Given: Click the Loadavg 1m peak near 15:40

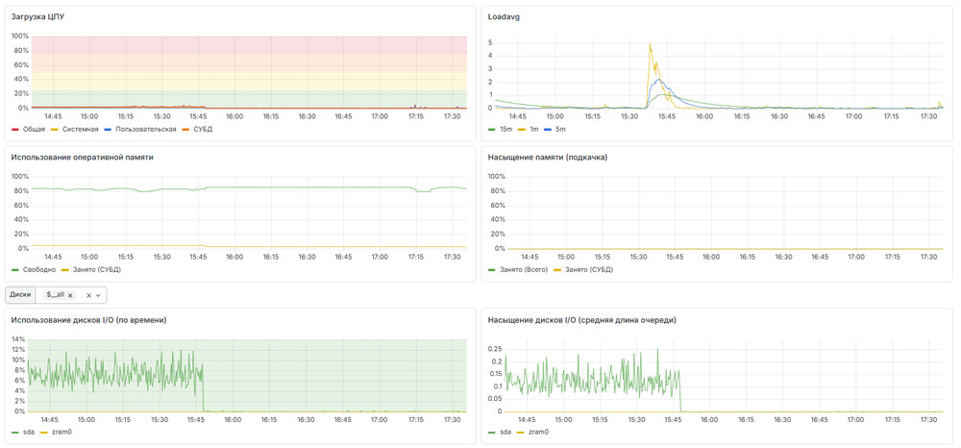Looking at the screenshot, I should pos(649,43).
